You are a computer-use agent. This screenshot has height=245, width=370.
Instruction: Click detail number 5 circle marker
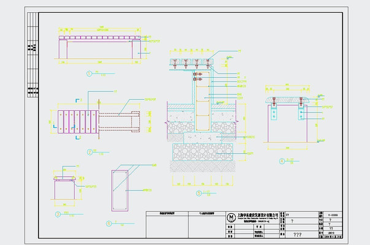(198, 194)
